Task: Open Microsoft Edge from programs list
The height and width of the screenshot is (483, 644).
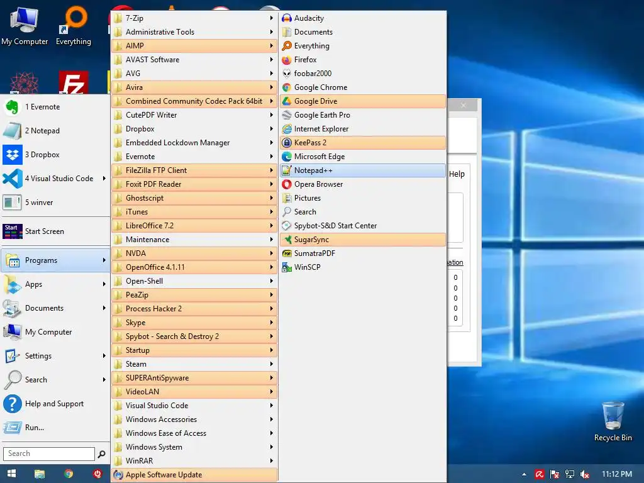Action: tap(363, 157)
